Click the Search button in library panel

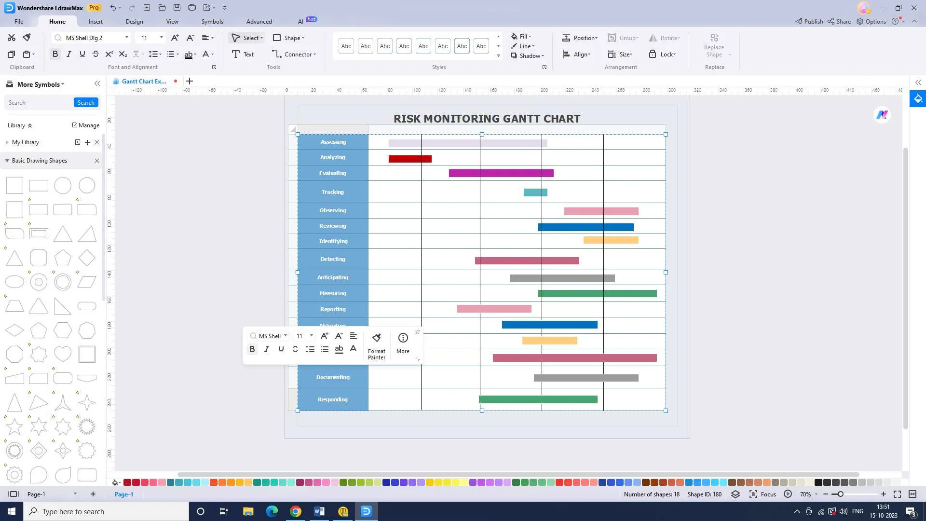[86, 103]
